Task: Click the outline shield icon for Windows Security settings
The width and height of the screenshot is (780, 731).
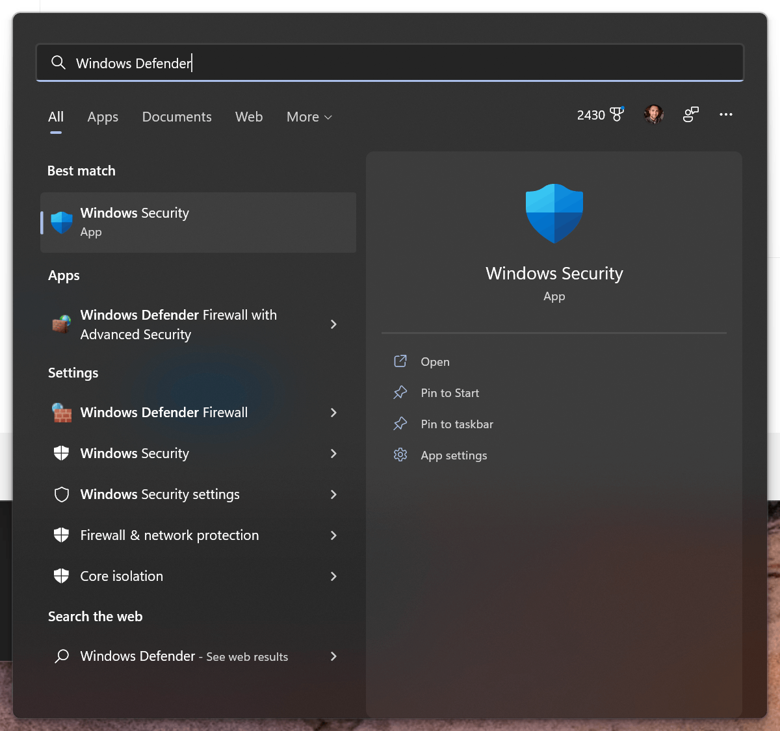Action: pyautogui.click(x=62, y=494)
